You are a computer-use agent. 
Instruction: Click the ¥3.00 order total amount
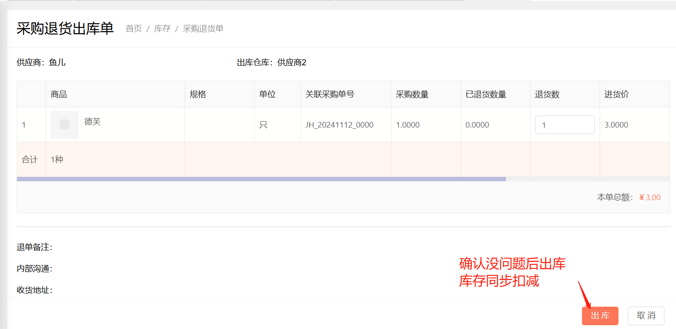click(x=650, y=198)
